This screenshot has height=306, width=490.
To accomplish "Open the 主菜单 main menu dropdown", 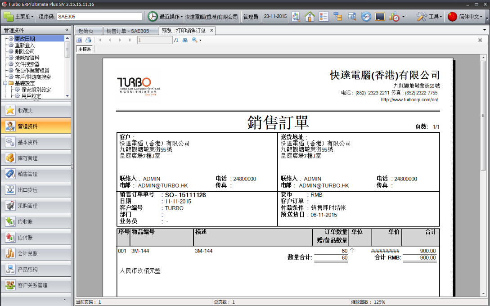I will click(18, 17).
